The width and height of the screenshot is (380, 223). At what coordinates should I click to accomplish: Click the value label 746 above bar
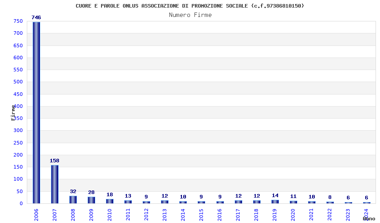[x=36, y=17]
